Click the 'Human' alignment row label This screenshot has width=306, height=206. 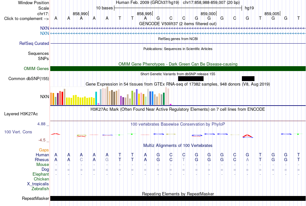point(42,155)
